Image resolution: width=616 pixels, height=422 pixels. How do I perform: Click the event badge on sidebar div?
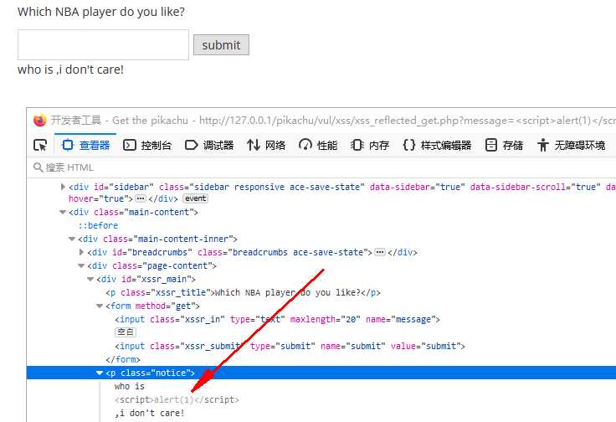tap(195, 198)
